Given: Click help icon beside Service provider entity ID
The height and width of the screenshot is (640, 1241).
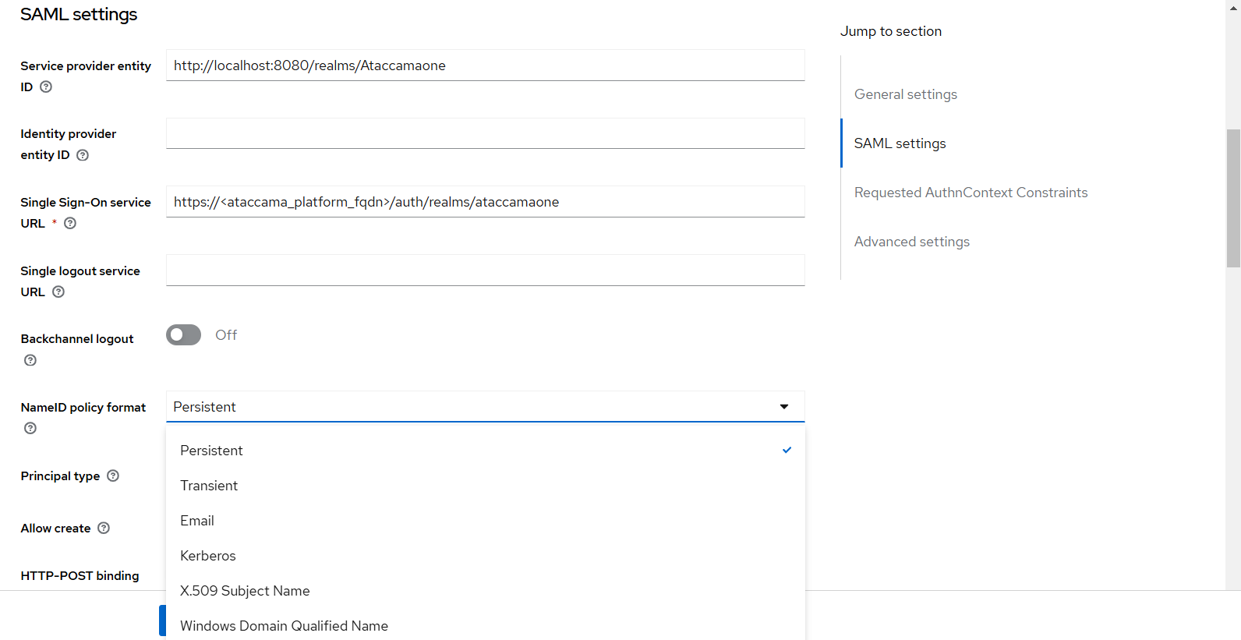Looking at the screenshot, I should 46,87.
